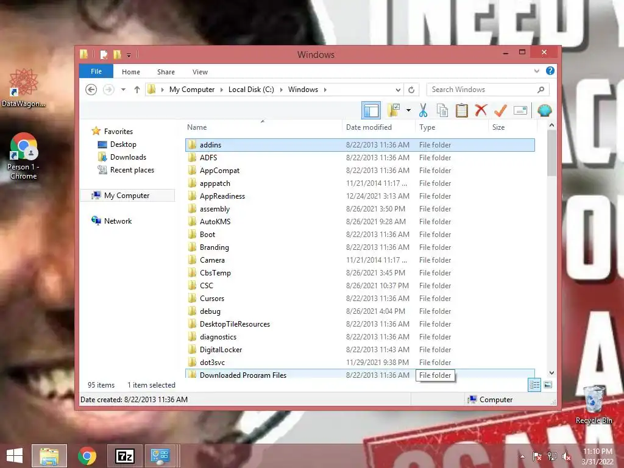624x468 pixels.
Task: Expand the ribbon with chevron arrow
Action: coord(537,71)
